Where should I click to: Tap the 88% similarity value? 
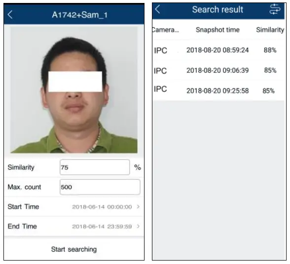(270, 50)
